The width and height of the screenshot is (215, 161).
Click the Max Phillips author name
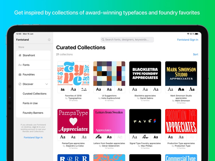[146, 146]
